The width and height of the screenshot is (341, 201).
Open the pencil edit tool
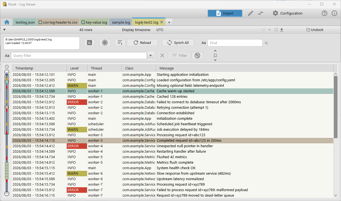click(x=250, y=13)
